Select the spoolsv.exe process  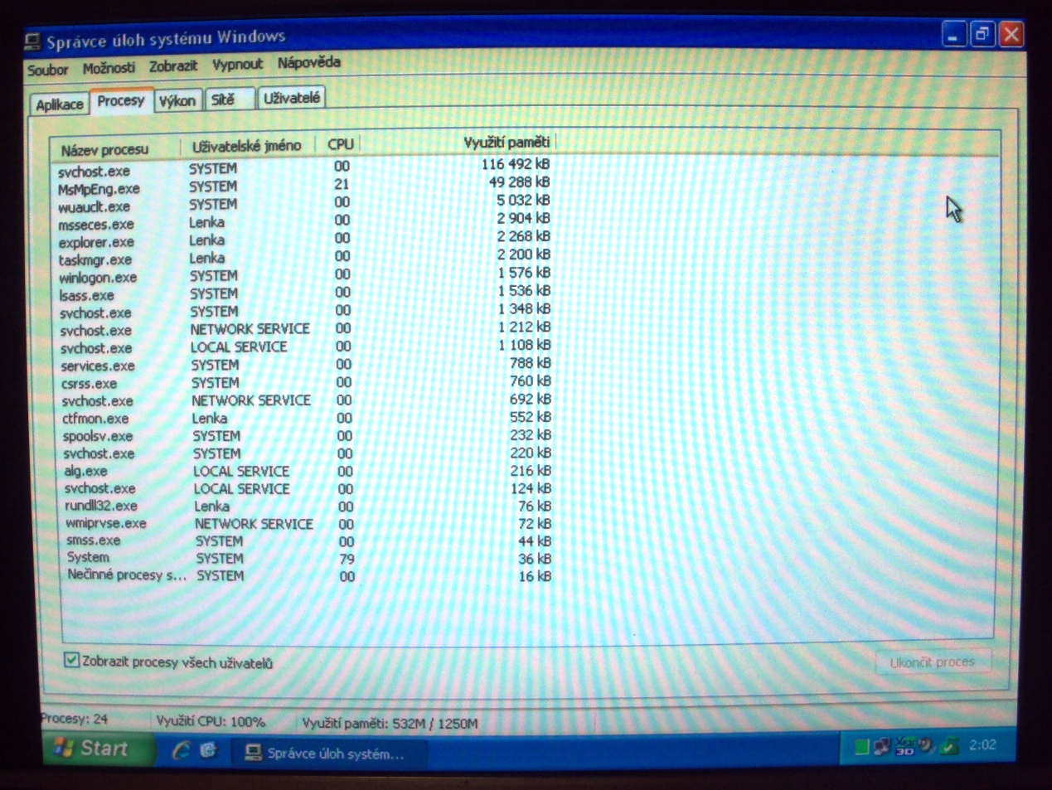[x=306, y=436]
